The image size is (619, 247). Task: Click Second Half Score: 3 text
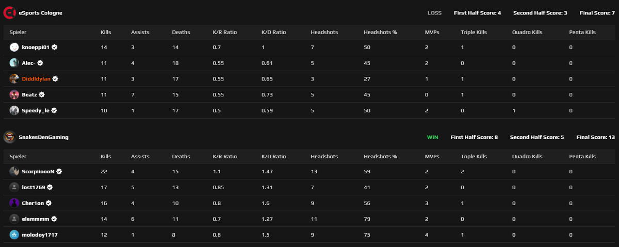click(x=540, y=13)
